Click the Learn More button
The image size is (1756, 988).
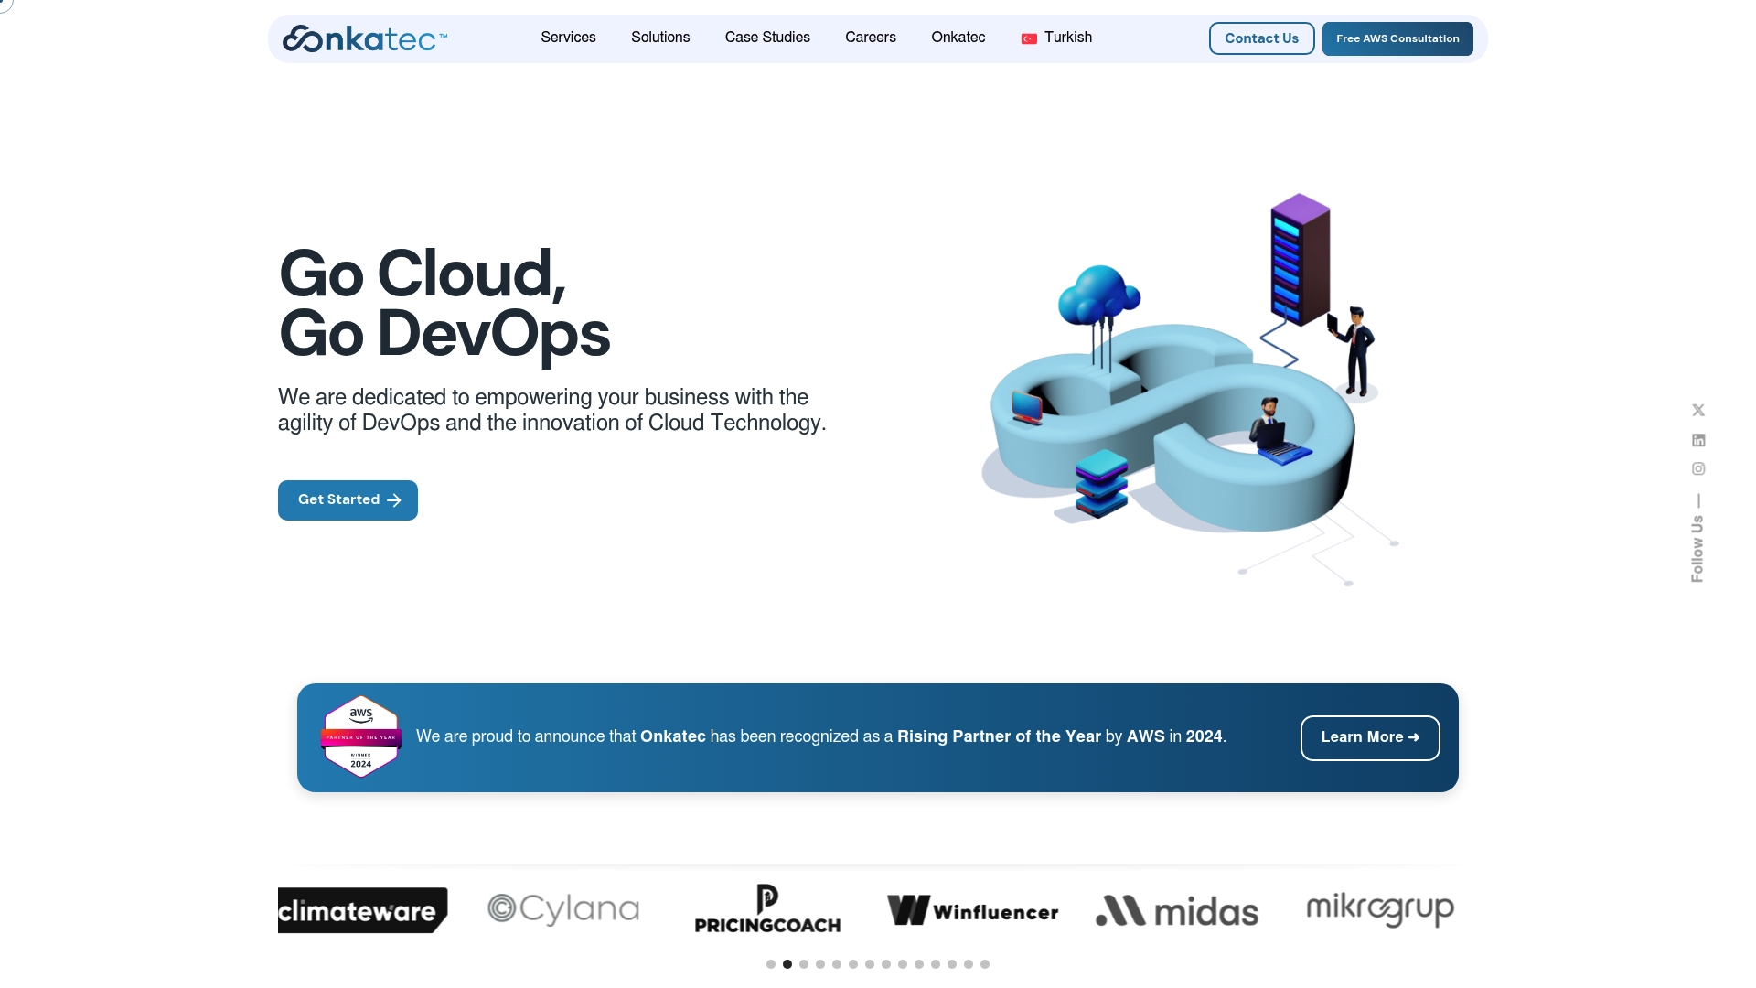point(1370,737)
